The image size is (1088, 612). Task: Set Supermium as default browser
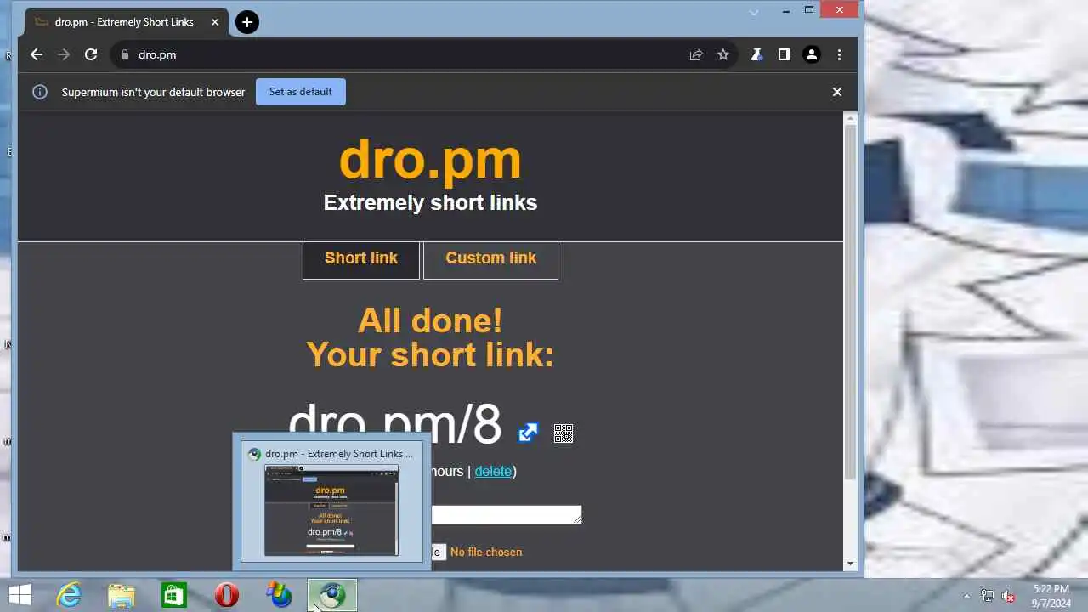coord(301,92)
